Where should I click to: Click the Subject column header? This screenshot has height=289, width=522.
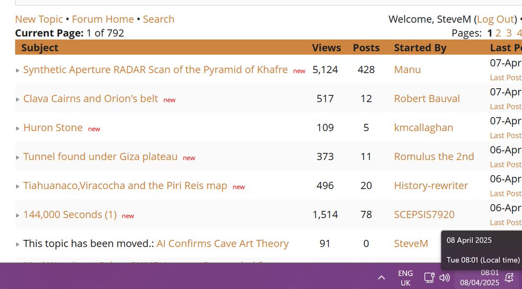pos(40,48)
